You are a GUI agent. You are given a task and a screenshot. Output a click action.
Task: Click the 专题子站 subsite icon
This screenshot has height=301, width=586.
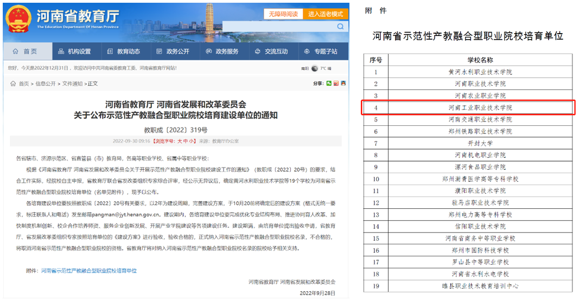(x=307, y=51)
